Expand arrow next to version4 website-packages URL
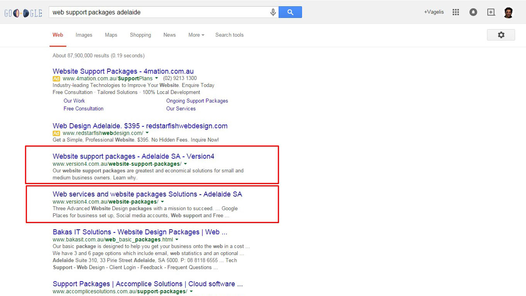Image resolution: width=526 pixels, height=296 pixels. (162, 202)
